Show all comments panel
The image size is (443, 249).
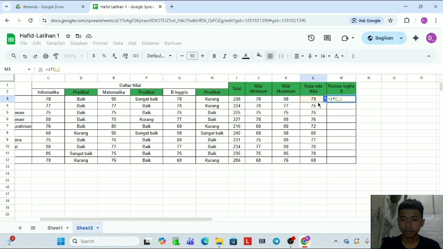[x=327, y=38]
